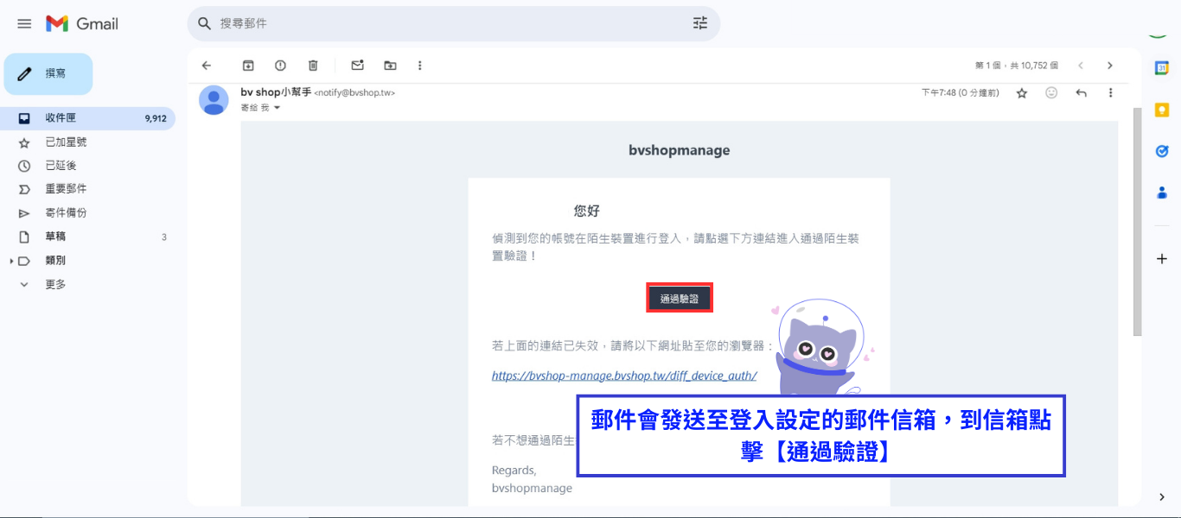Archive this email
The width and height of the screenshot is (1181, 518).
pos(248,66)
